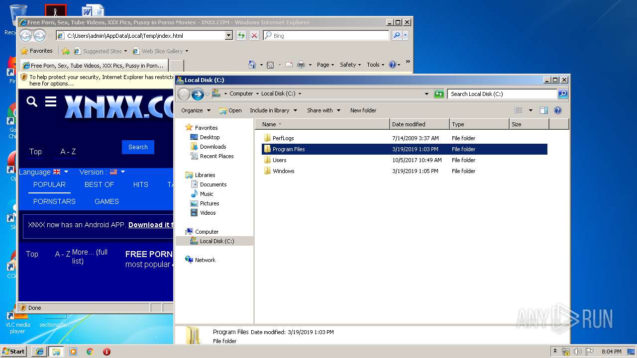Open the Chrome icon in the taskbar
The image size is (637, 358).
pos(90,352)
